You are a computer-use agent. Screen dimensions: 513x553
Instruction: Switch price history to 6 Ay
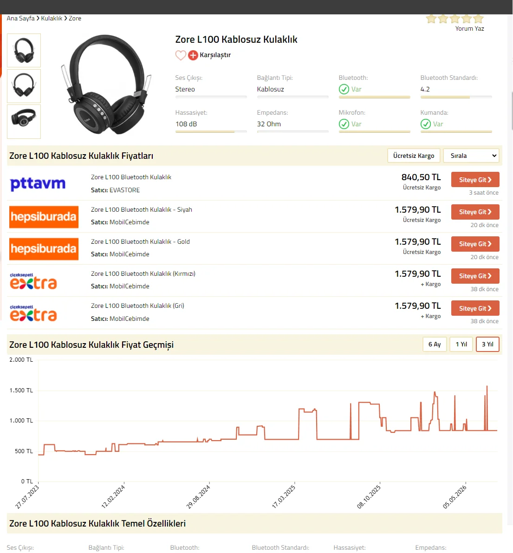435,344
